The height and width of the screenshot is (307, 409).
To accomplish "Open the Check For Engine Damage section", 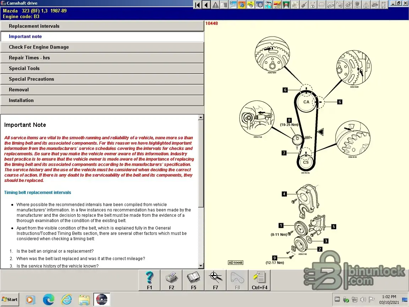I will [x=102, y=47].
